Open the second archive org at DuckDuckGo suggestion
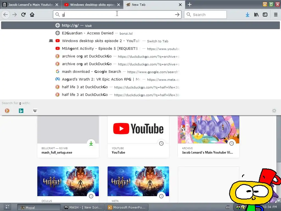This screenshot has width=281, height=211. 140,64
